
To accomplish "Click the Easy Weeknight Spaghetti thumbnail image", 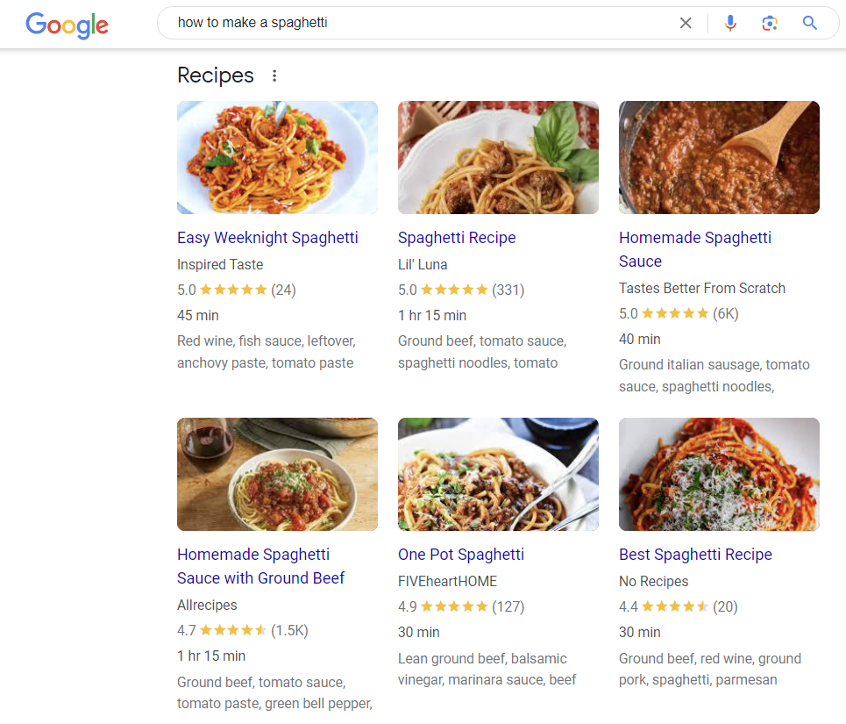I will pos(277,157).
